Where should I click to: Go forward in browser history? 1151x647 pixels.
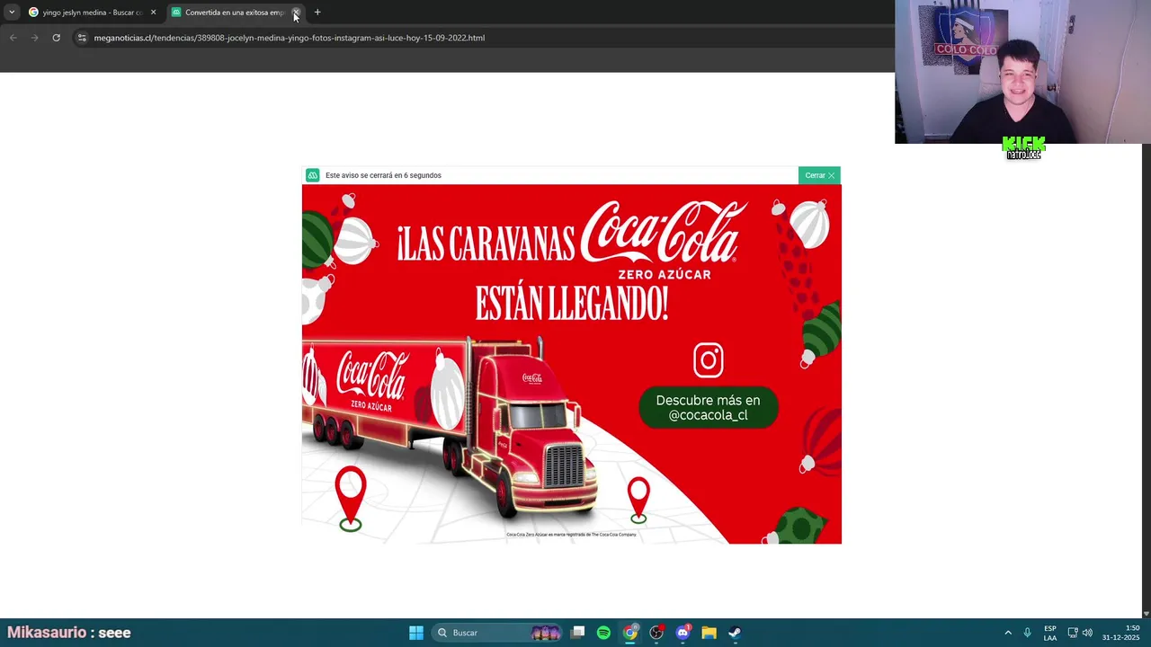[34, 38]
